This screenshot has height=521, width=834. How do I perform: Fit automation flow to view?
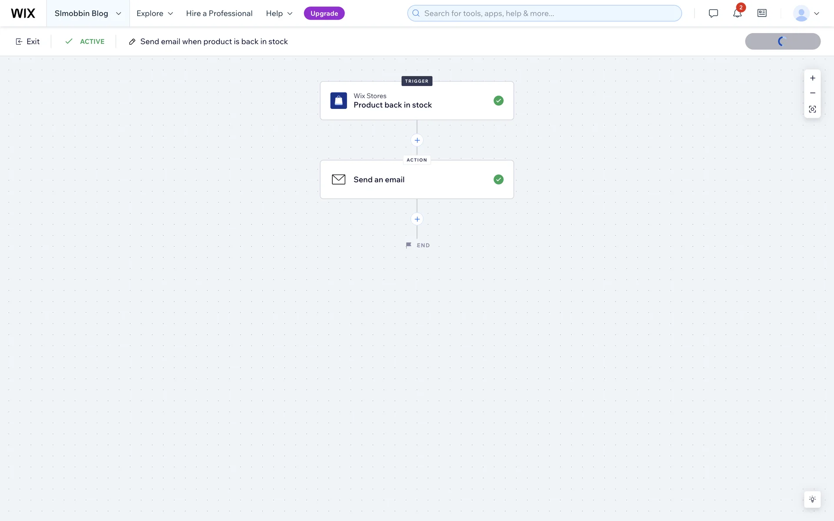(812, 109)
